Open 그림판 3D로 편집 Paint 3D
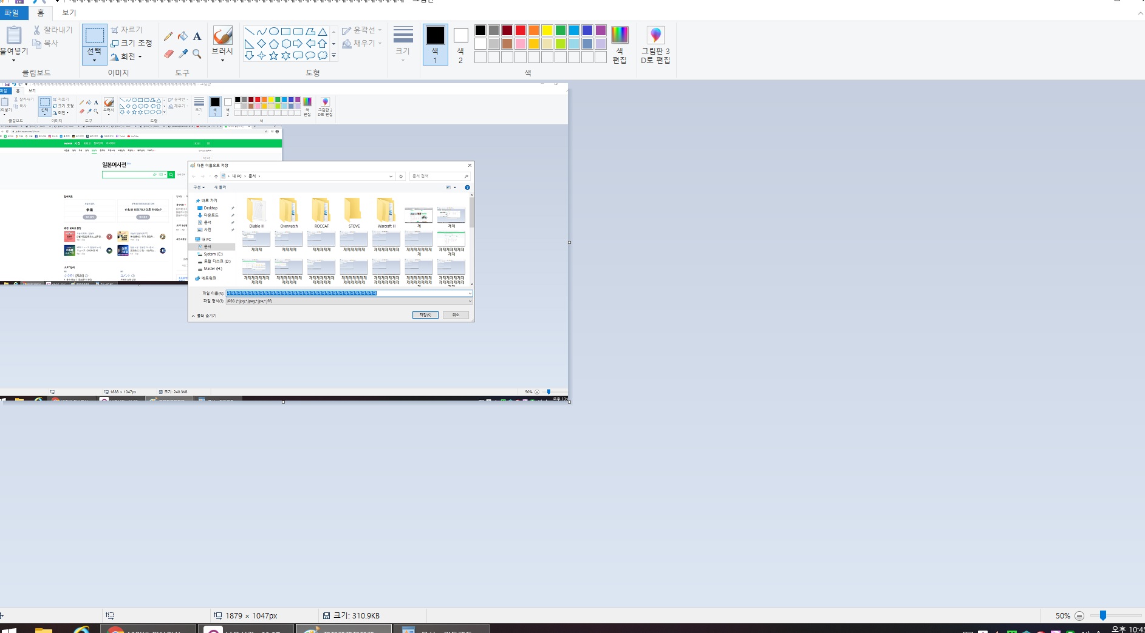 [655, 45]
